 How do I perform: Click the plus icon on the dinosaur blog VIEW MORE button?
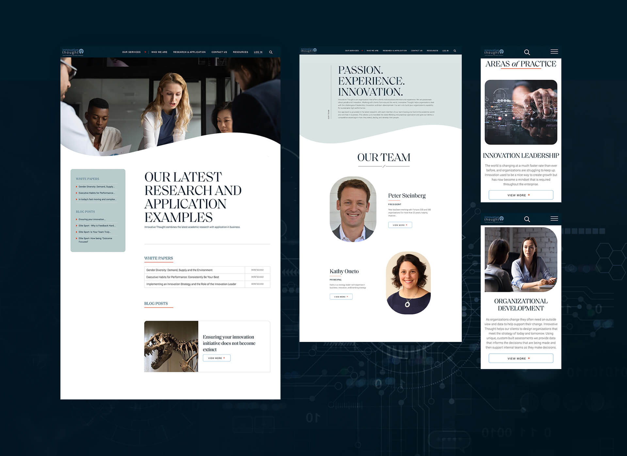point(224,358)
